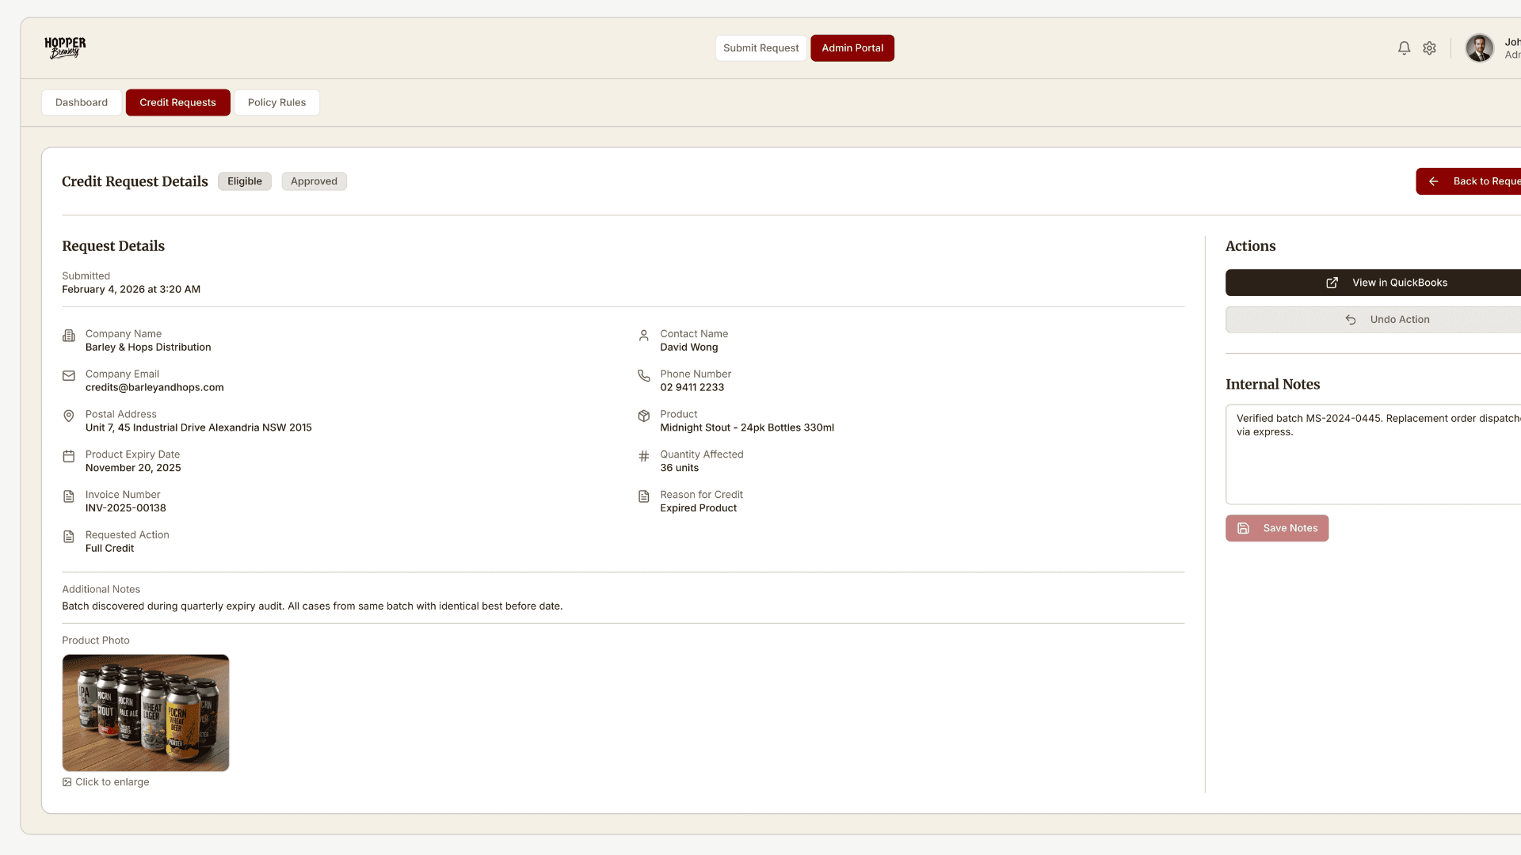
Task: Click the user profile avatar
Action: (x=1479, y=48)
